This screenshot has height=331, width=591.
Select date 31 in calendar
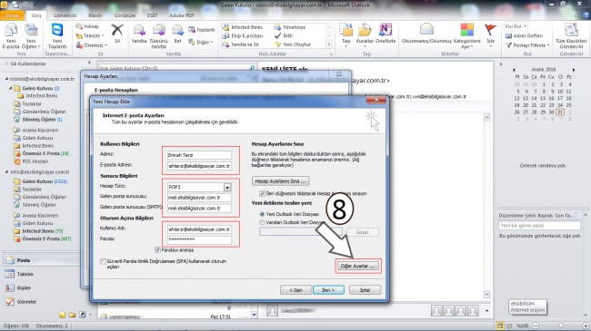click(560, 112)
